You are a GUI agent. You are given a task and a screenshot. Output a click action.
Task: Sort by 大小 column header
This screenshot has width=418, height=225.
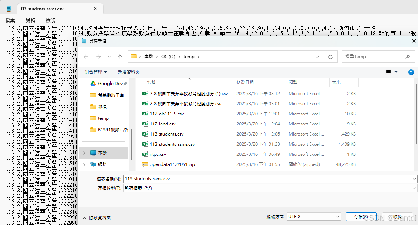(x=336, y=83)
